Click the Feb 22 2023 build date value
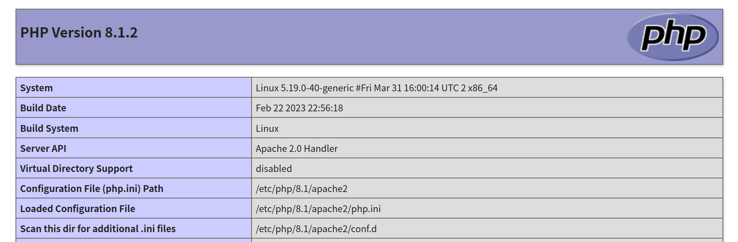Screen dimensions: 738x242 coord(299,108)
